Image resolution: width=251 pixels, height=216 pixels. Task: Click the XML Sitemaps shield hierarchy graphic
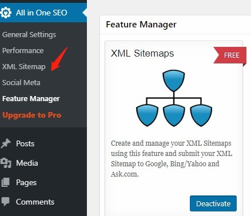coord(174,98)
